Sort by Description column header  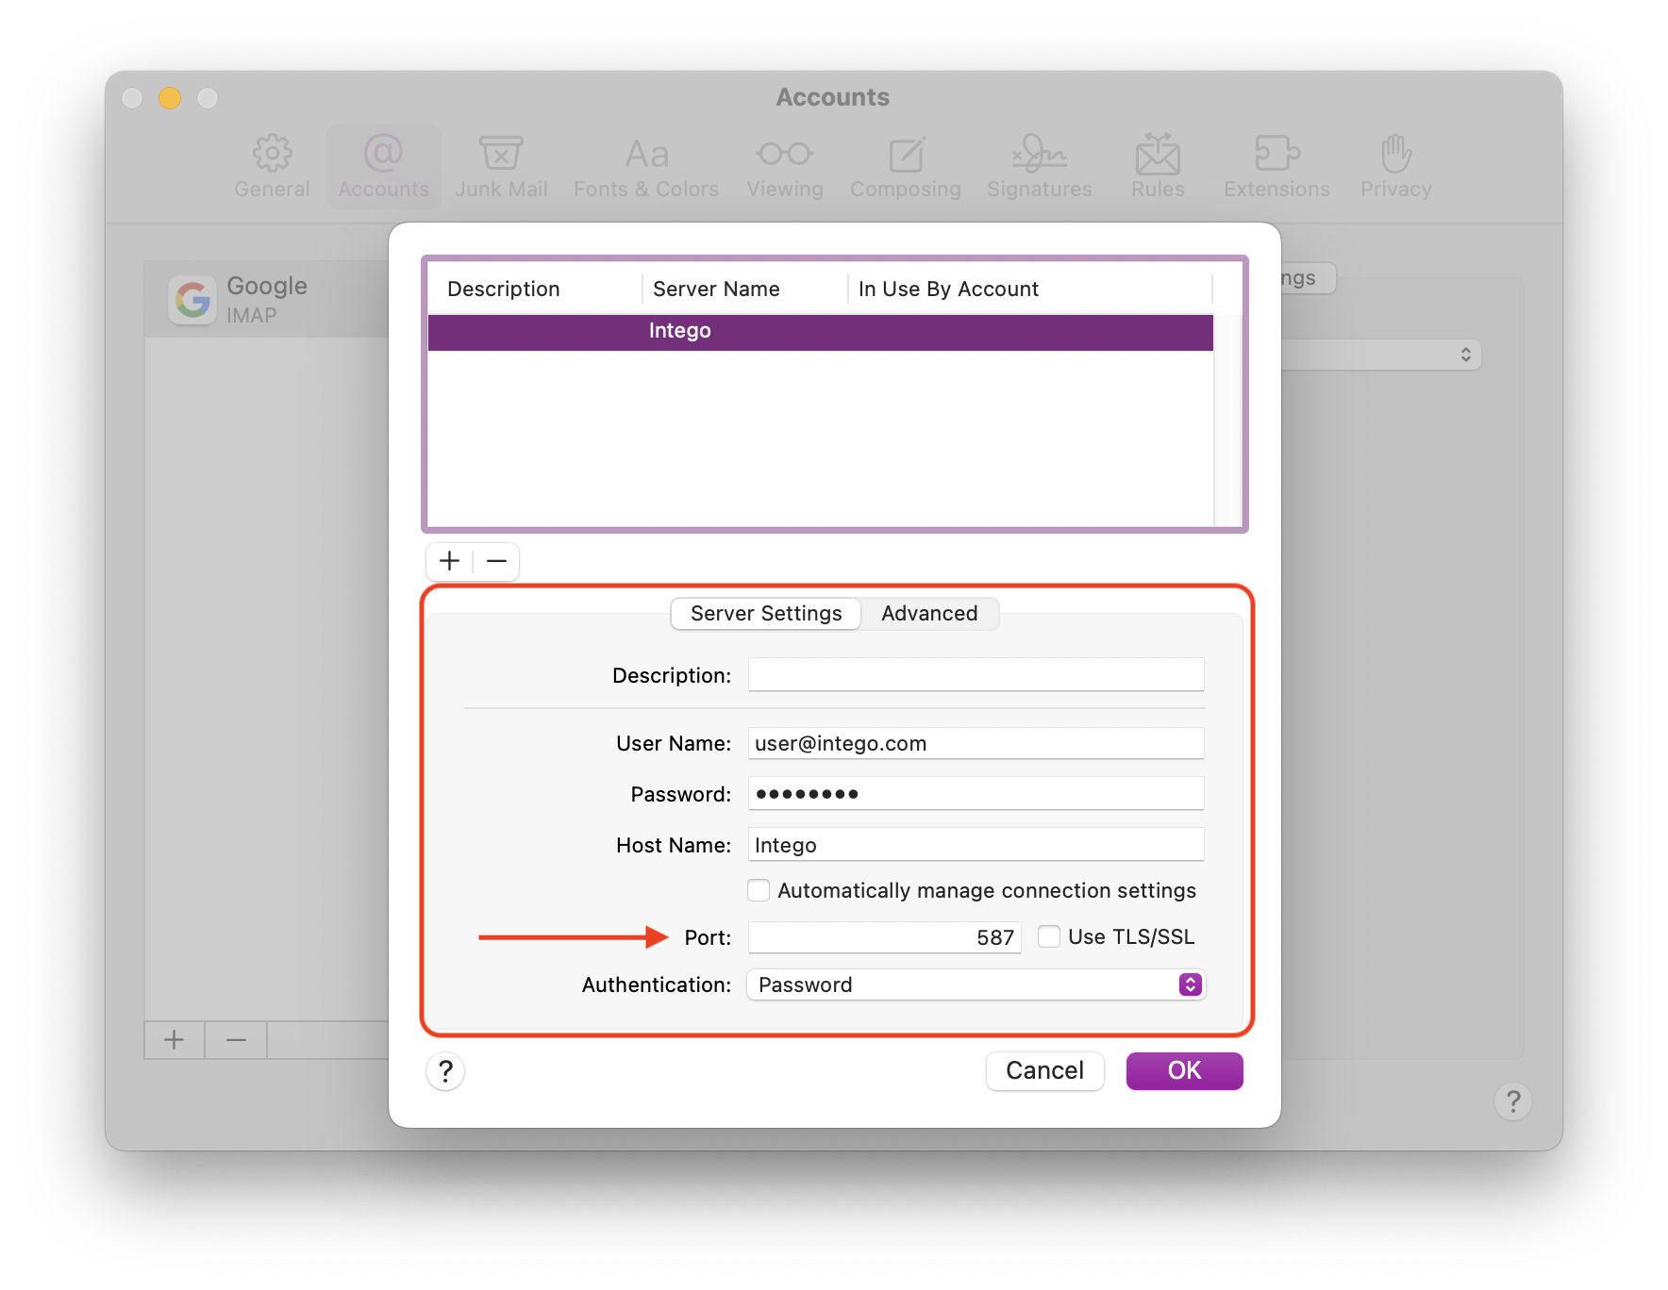[x=534, y=289]
